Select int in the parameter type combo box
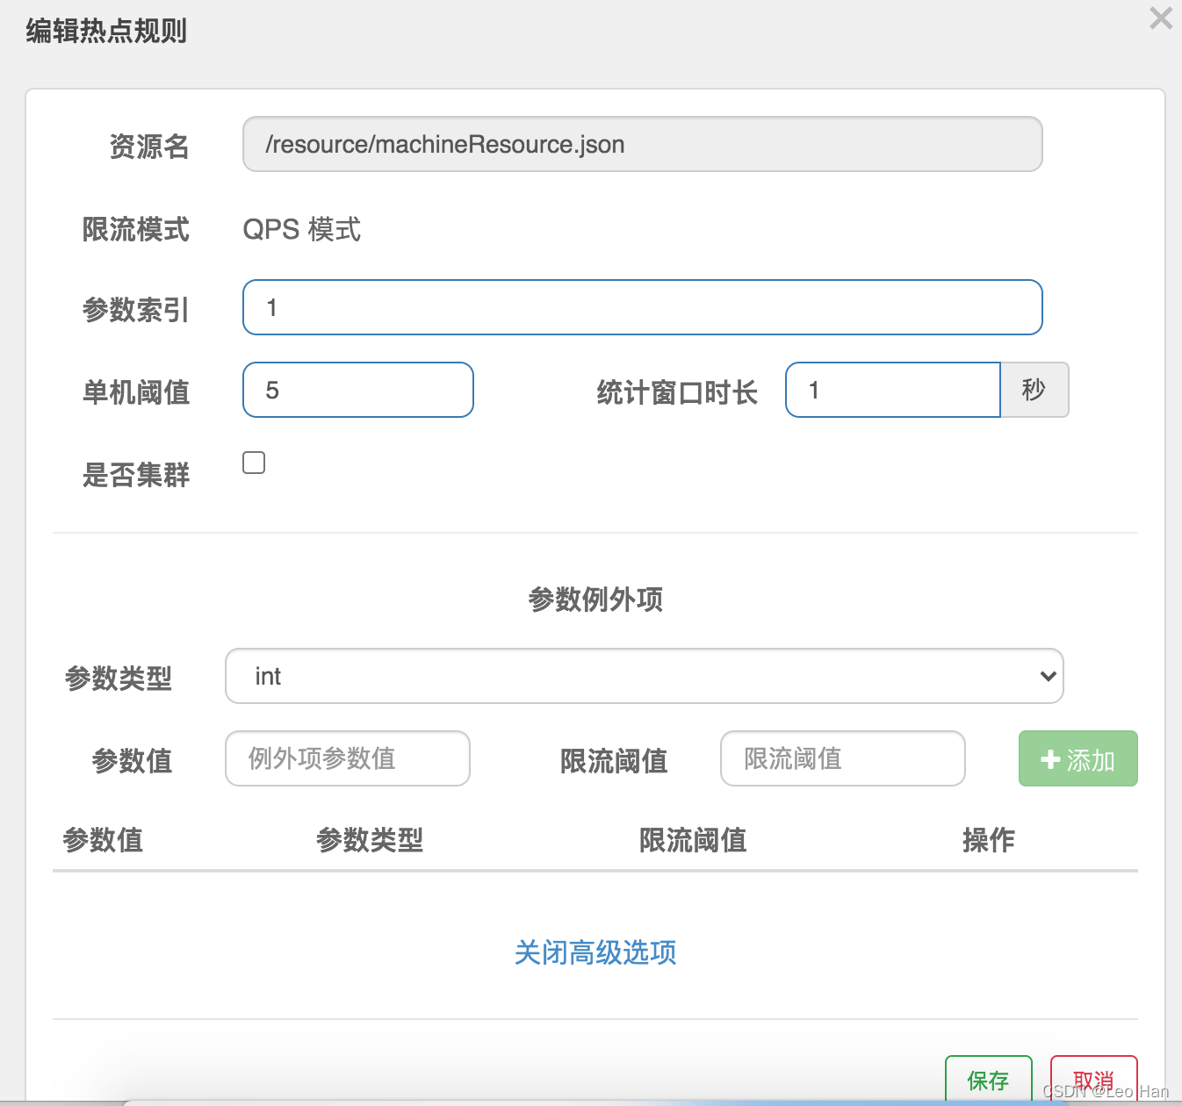 [x=615, y=676]
